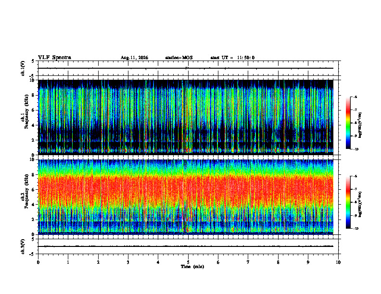The height and width of the screenshot is (294, 381).
Task: Click time axis tick label "7"
Action: point(248,262)
